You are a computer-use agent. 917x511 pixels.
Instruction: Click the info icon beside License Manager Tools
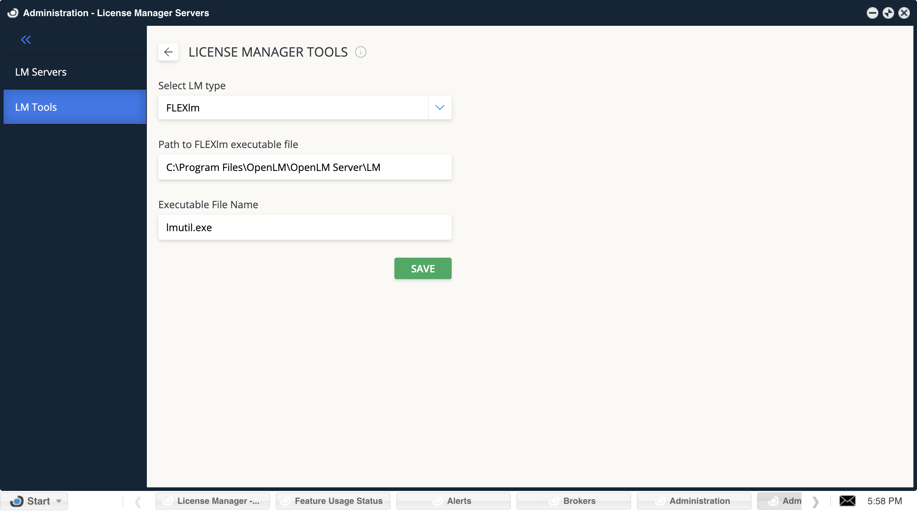(361, 52)
